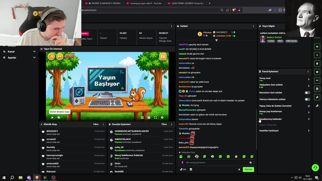Click the chat bubble sidebar icon
This screenshot has width=322, height=181.
317,72
